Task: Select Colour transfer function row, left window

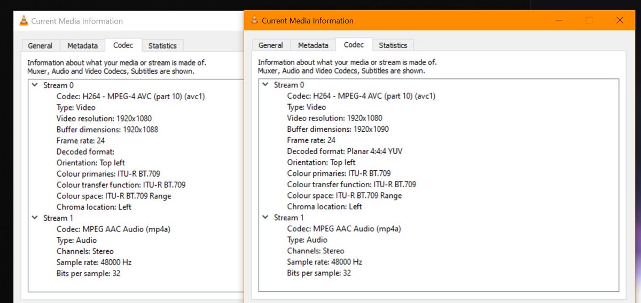Action: [x=121, y=185]
